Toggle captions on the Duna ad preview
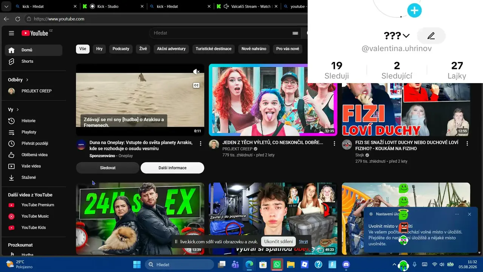 196,85
